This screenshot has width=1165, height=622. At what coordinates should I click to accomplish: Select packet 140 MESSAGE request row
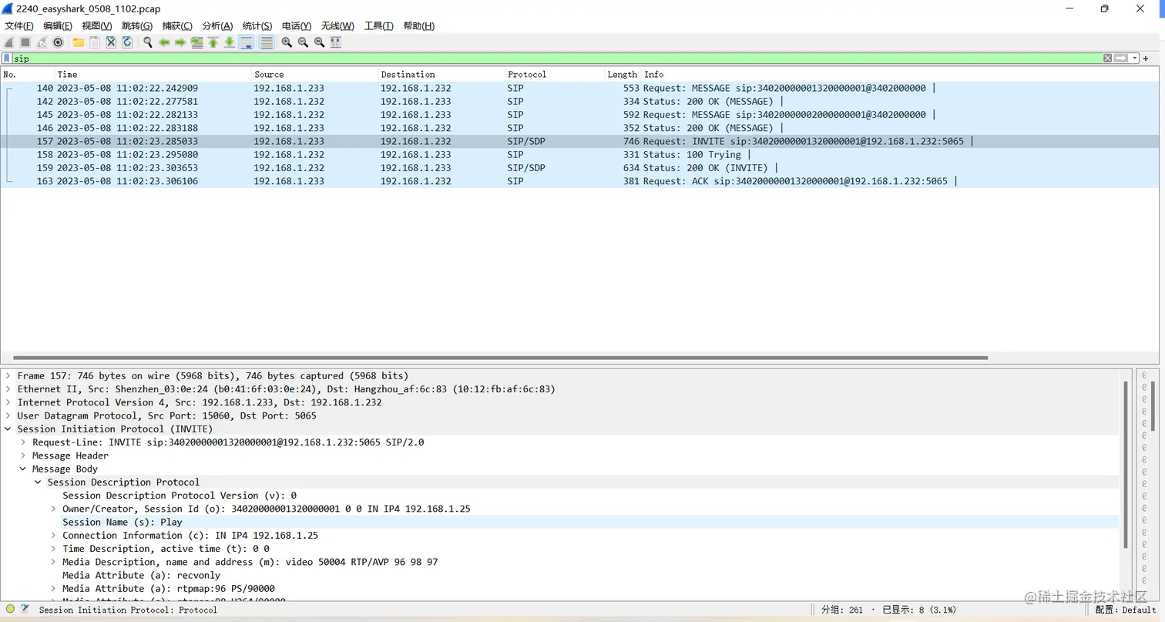pos(579,88)
